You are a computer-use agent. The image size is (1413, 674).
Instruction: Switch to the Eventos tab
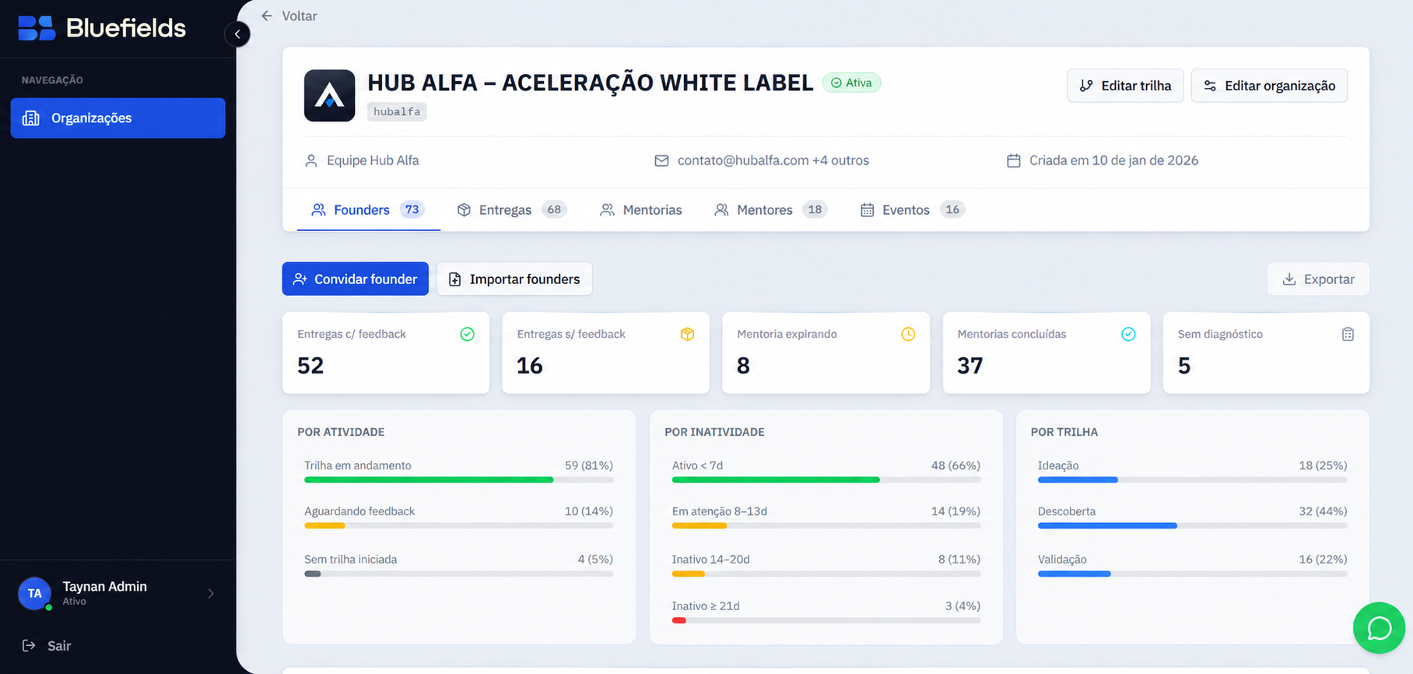click(913, 210)
